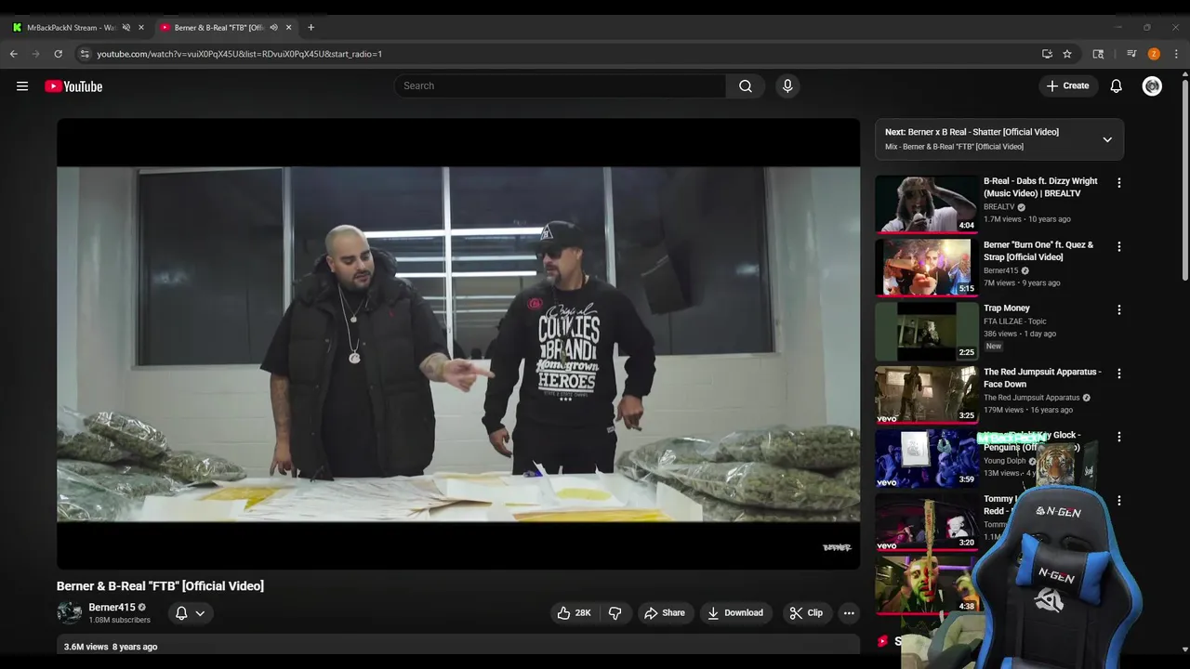1190x669 pixels.
Task: Close the MrBackPackN Stream tab
Action: 141,28
